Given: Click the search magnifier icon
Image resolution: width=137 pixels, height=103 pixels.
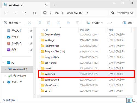Looking at the screenshot, I should click(x=113, y=13).
